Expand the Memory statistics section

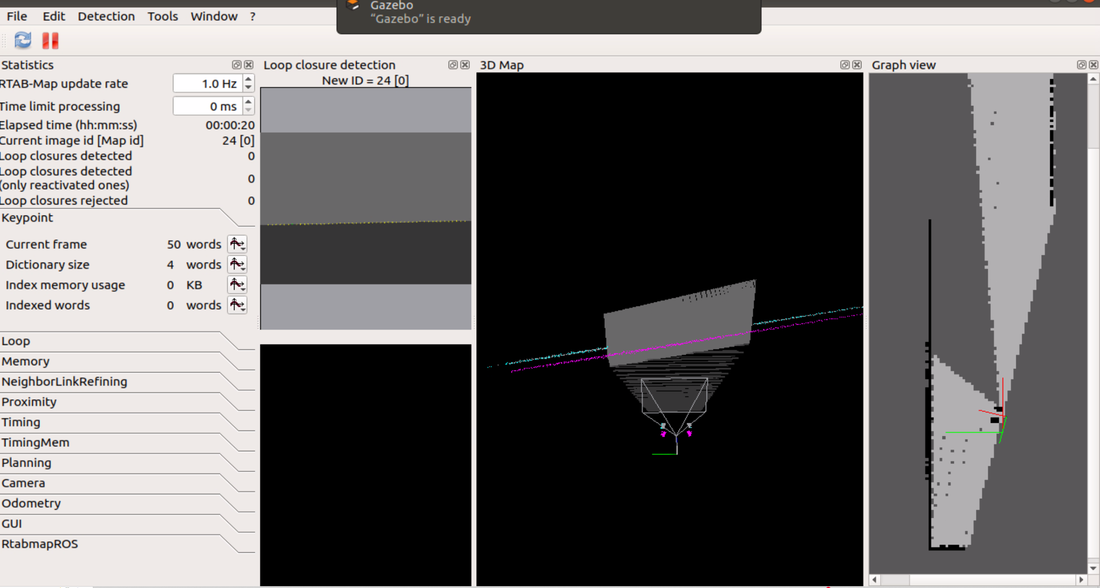[25, 361]
